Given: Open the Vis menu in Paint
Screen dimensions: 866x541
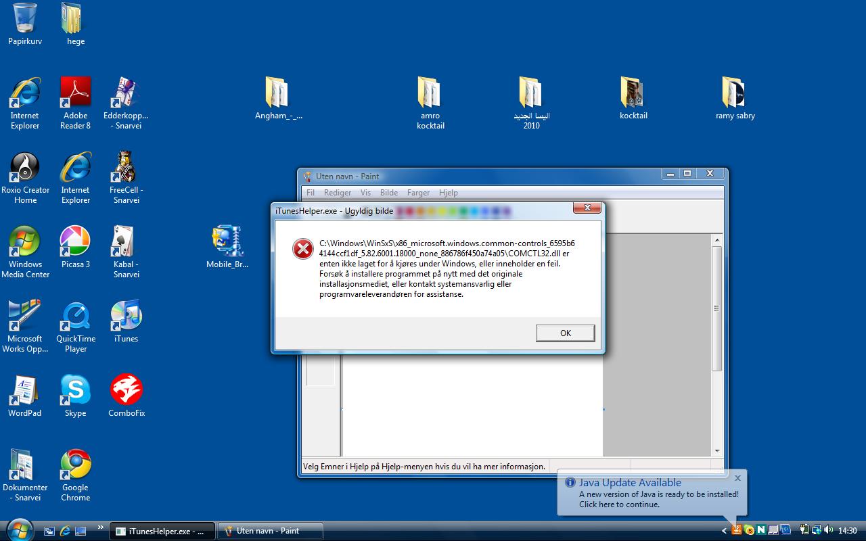Looking at the screenshot, I should click(365, 193).
